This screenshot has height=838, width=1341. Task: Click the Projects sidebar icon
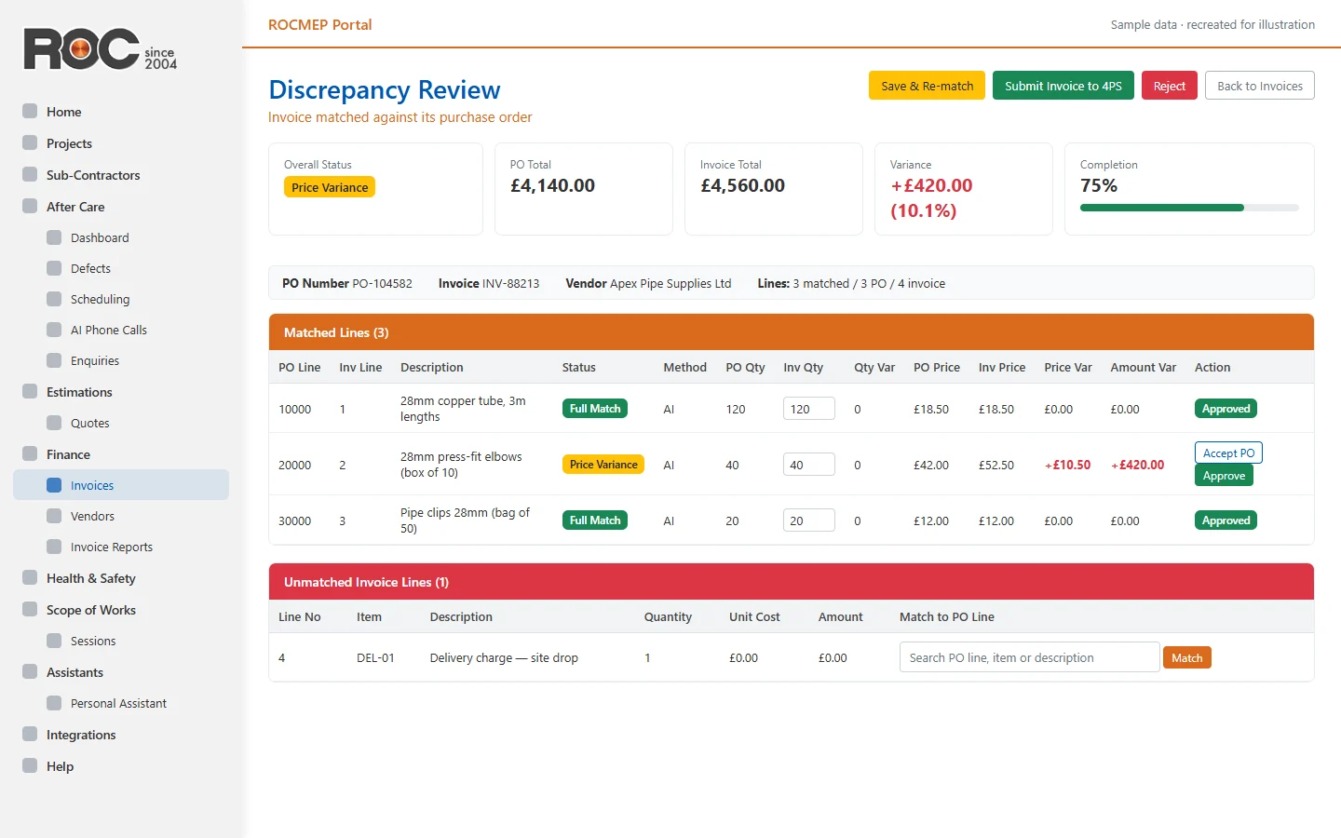[x=30, y=143]
